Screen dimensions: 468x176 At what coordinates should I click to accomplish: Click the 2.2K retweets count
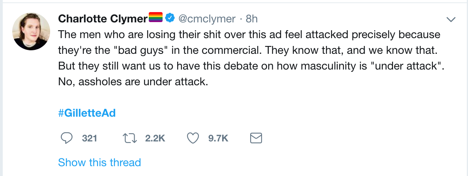[x=155, y=138]
